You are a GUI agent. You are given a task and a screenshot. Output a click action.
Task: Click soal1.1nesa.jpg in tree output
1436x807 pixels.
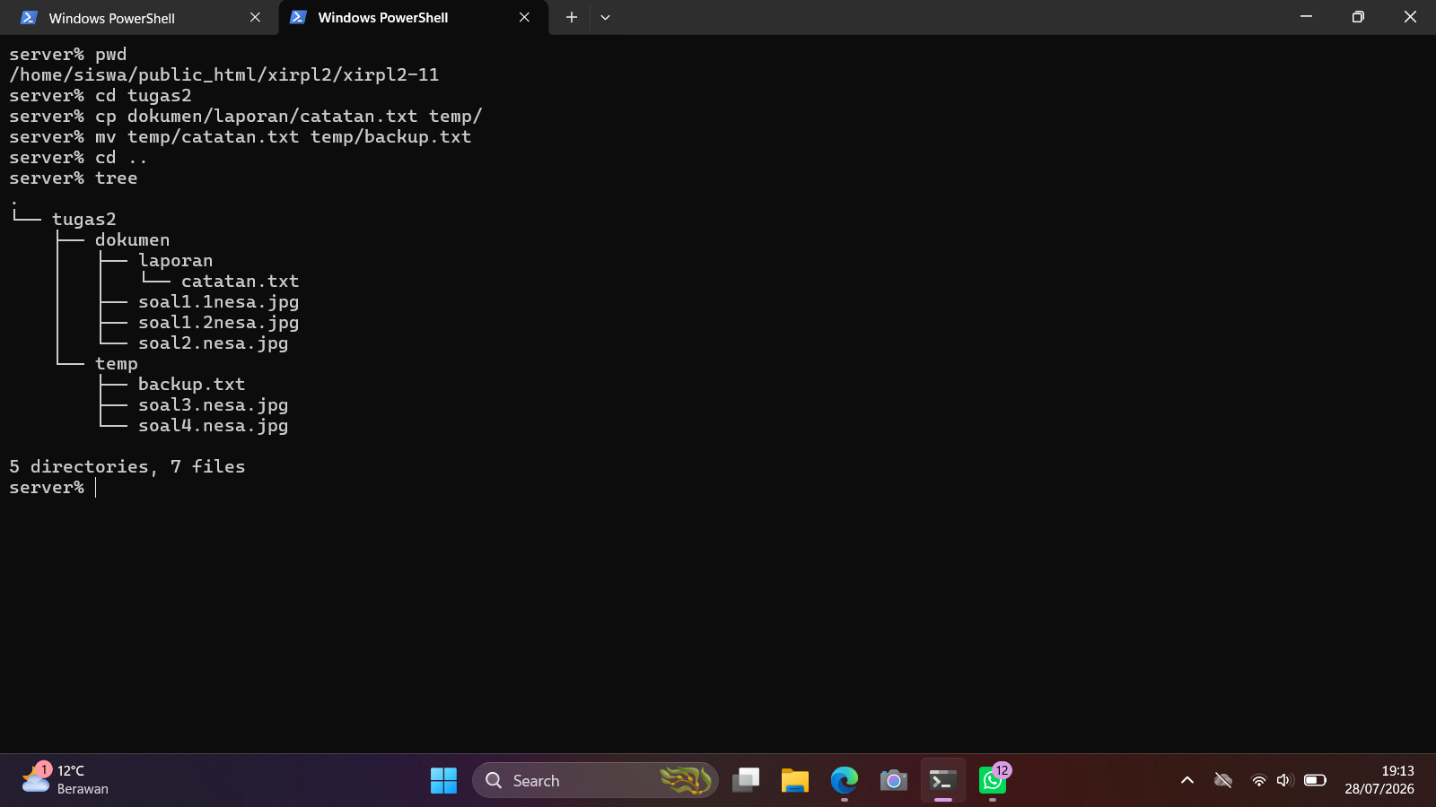(219, 302)
